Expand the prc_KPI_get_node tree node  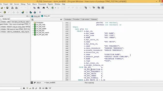coord(33,35)
